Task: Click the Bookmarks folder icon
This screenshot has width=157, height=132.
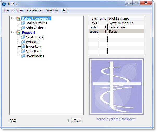Action: pos(23,56)
